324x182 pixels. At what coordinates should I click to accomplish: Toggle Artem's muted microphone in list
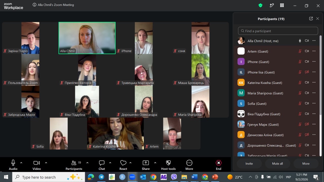pyautogui.click(x=300, y=51)
